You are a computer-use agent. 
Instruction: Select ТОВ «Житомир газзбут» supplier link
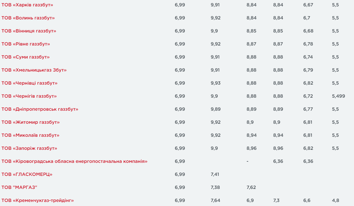(x=30, y=122)
